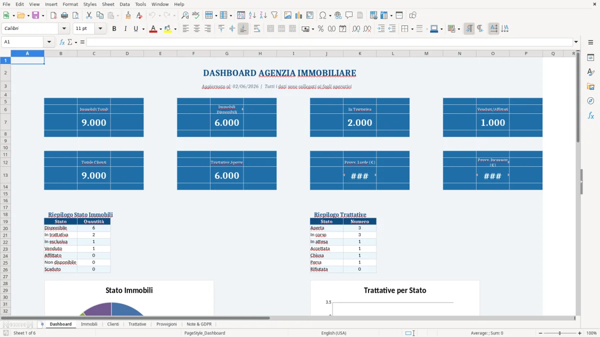Set left-to-right text direction

click(x=469, y=29)
